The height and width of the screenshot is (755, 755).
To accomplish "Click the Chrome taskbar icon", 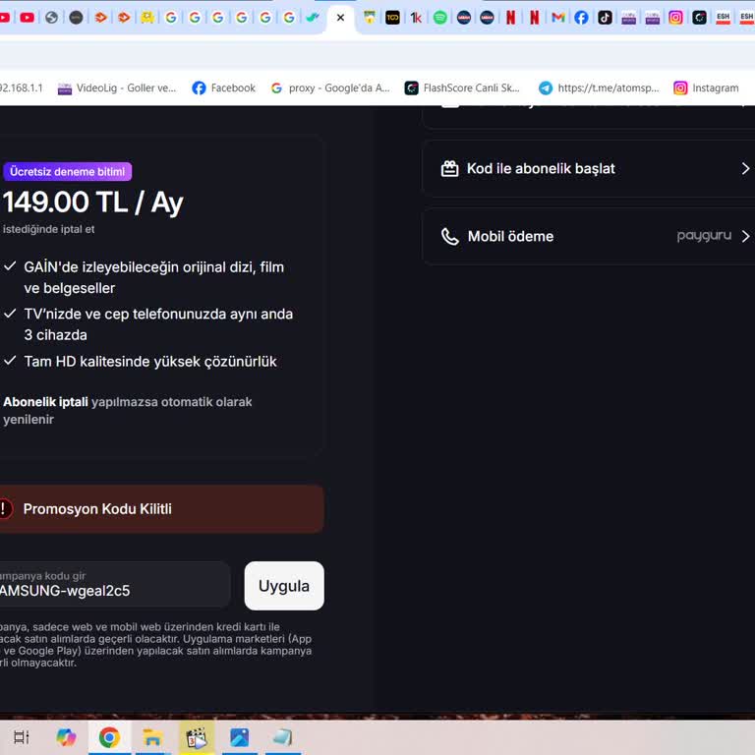I will (109, 737).
